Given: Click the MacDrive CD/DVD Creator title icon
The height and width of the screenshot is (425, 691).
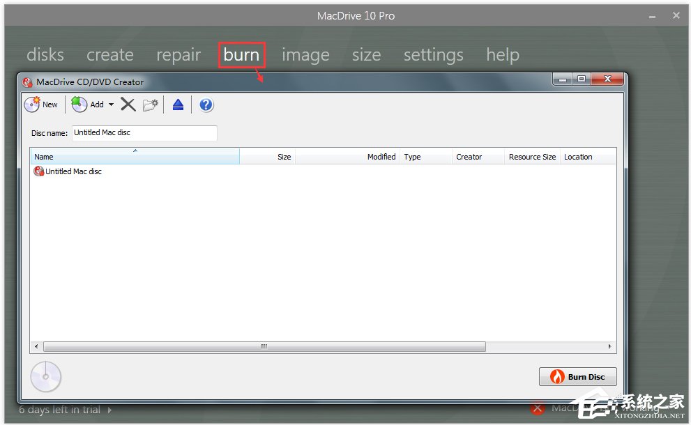Looking at the screenshot, I should tap(27, 82).
